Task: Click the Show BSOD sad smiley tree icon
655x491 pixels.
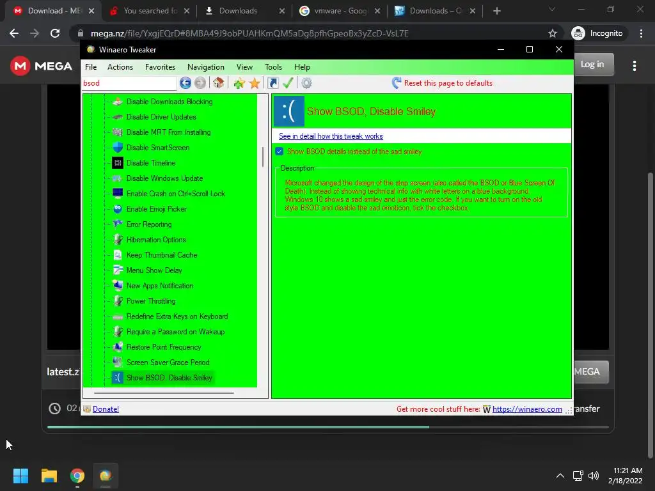Action: tap(118, 377)
